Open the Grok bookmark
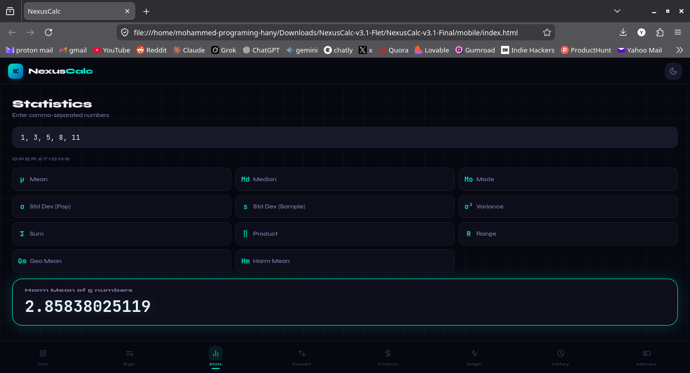The height and width of the screenshot is (373, 690). pyautogui.click(x=224, y=50)
